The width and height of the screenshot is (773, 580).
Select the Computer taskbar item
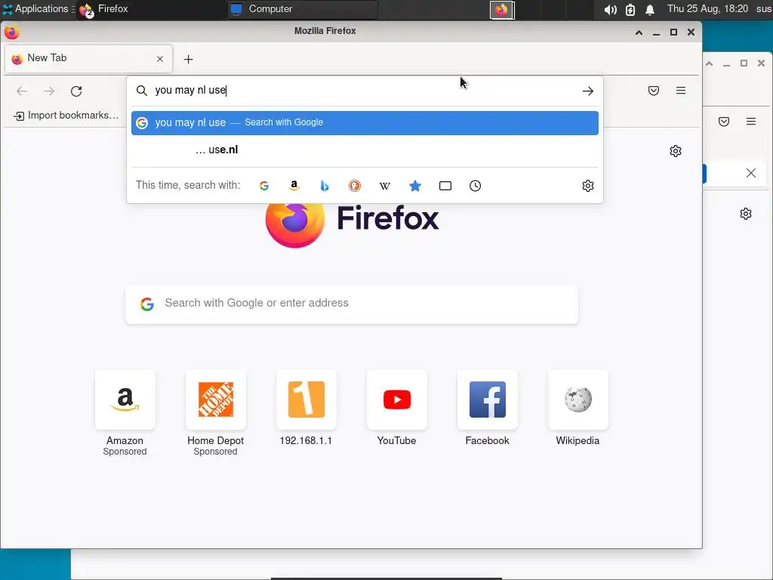(302, 9)
